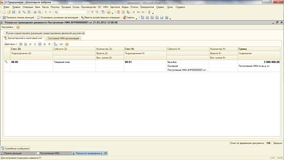Click Delete X icon in table toolbar

click(x=35, y=45)
